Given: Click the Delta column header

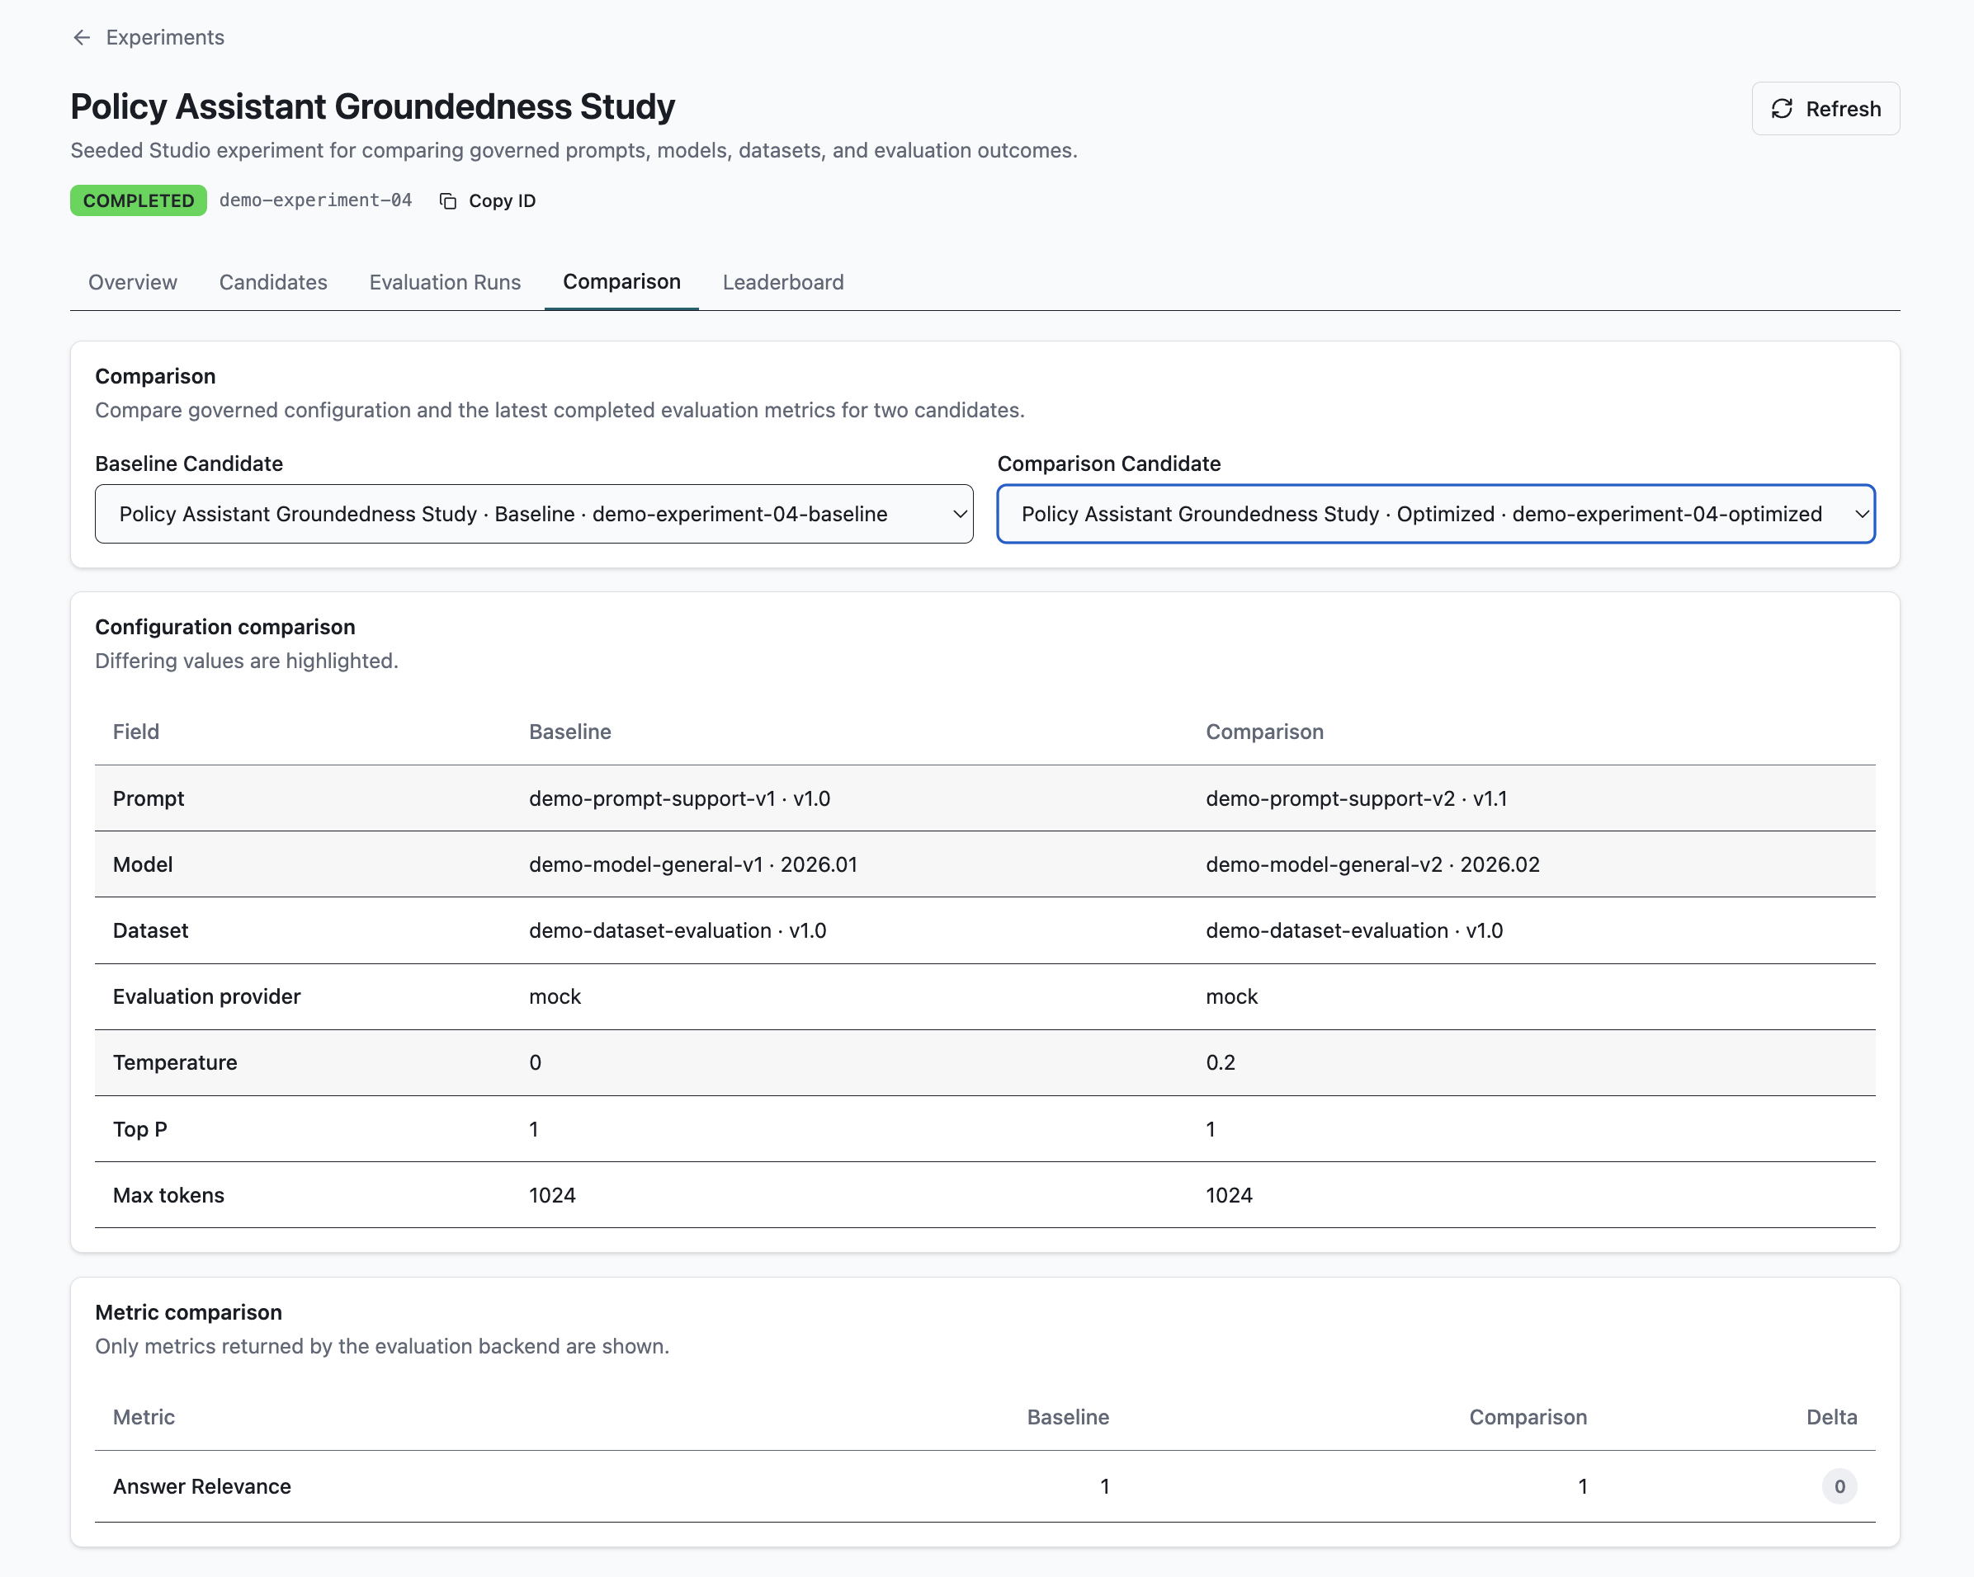Looking at the screenshot, I should coord(1831,1418).
